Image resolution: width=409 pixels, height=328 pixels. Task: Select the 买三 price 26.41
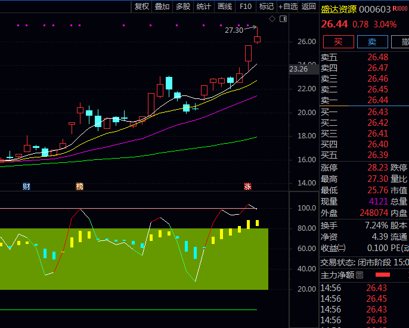[x=378, y=134]
